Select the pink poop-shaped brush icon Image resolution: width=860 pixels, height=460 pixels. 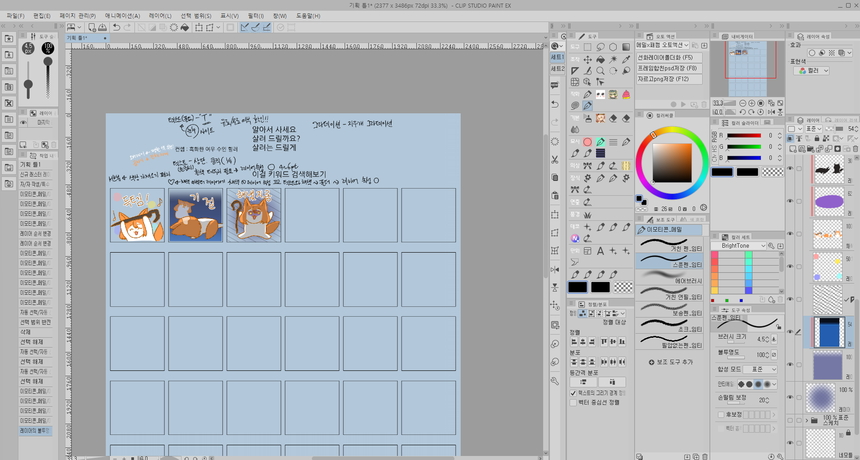[626, 94]
